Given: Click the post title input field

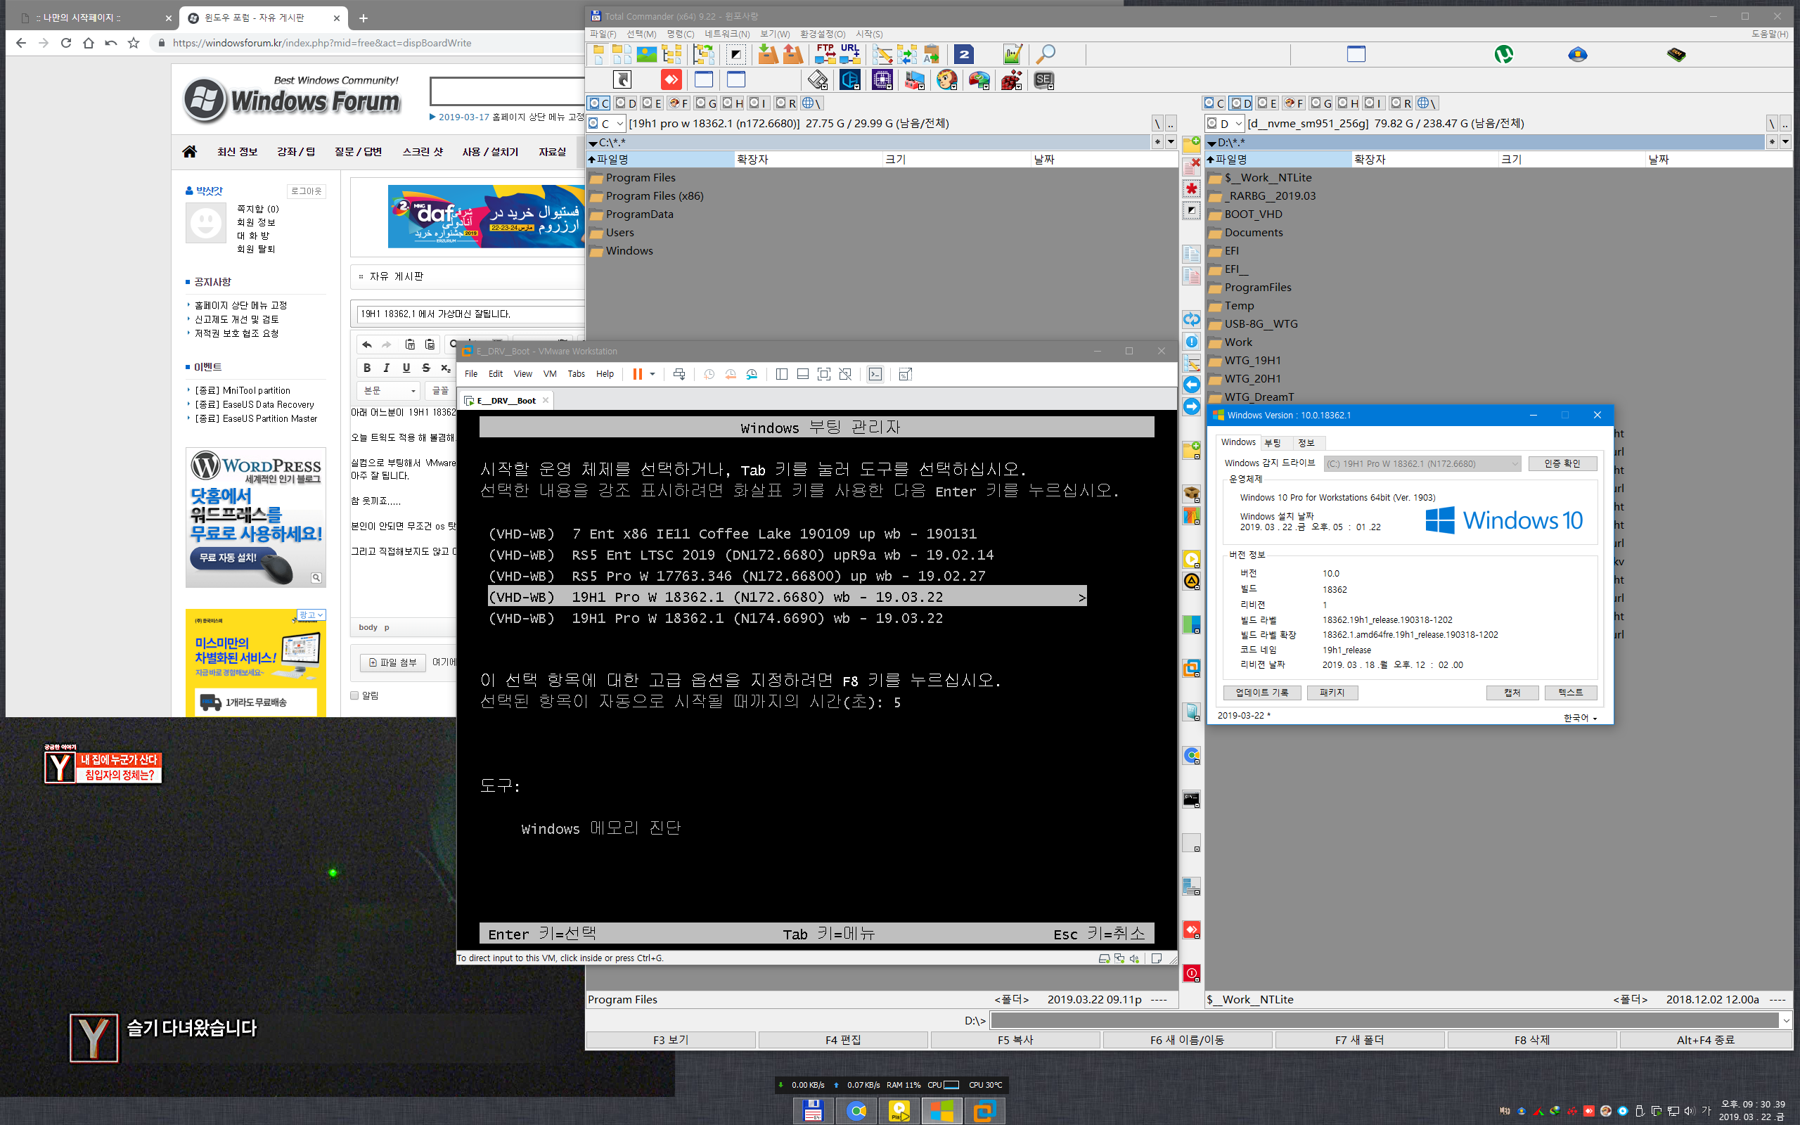Looking at the screenshot, I should click(x=470, y=314).
